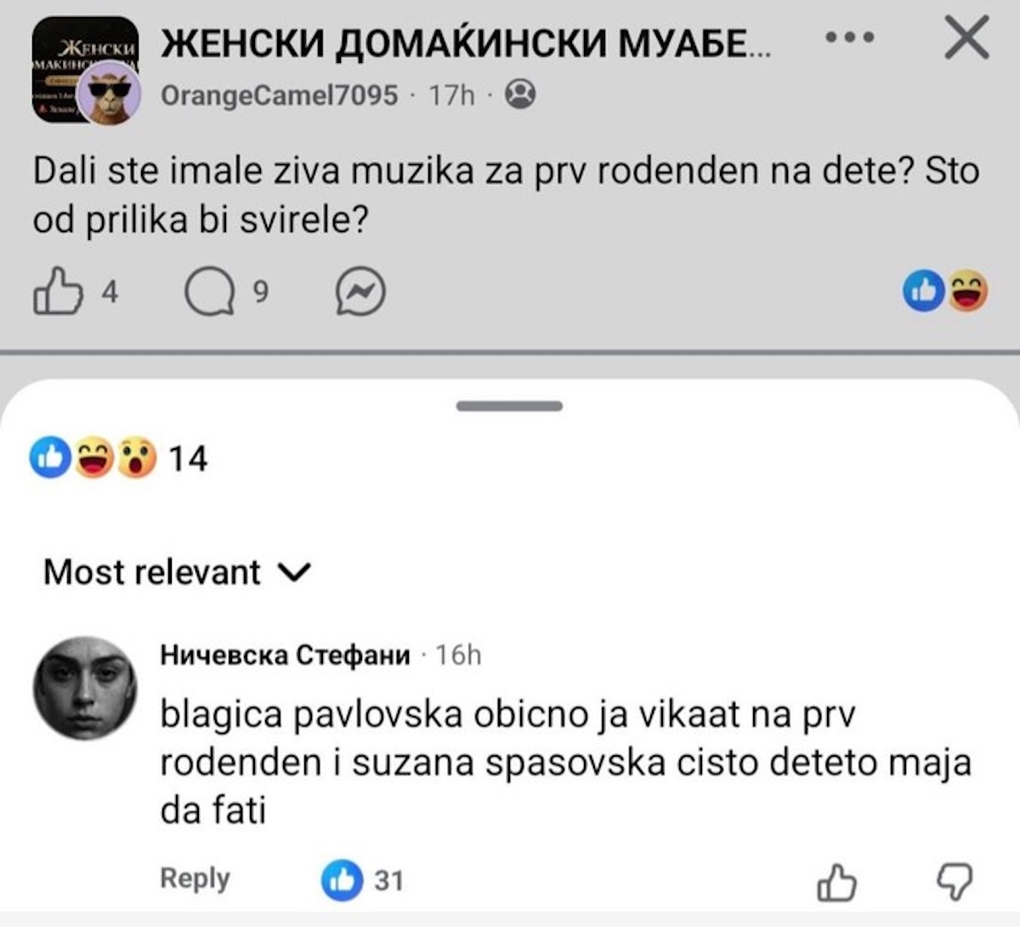
Task: Upvote the comment with thumbs-up outline
Action: pos(836,882)
